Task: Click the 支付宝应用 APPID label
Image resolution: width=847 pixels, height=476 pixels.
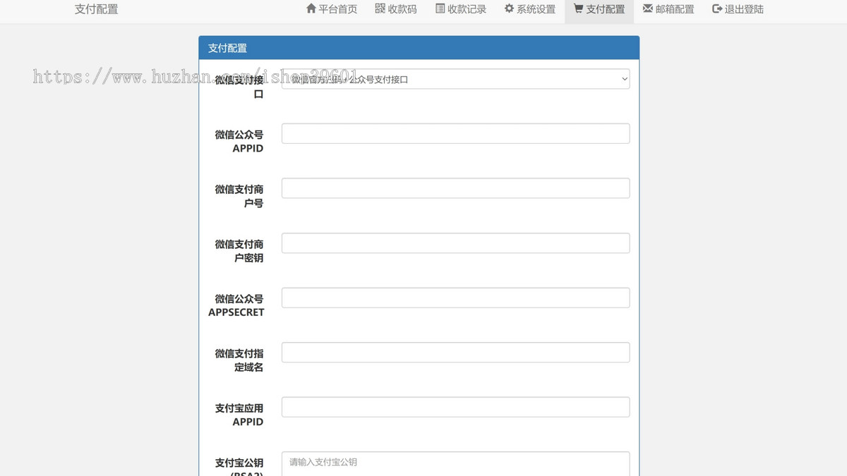Action: click(x=239, y=415)
